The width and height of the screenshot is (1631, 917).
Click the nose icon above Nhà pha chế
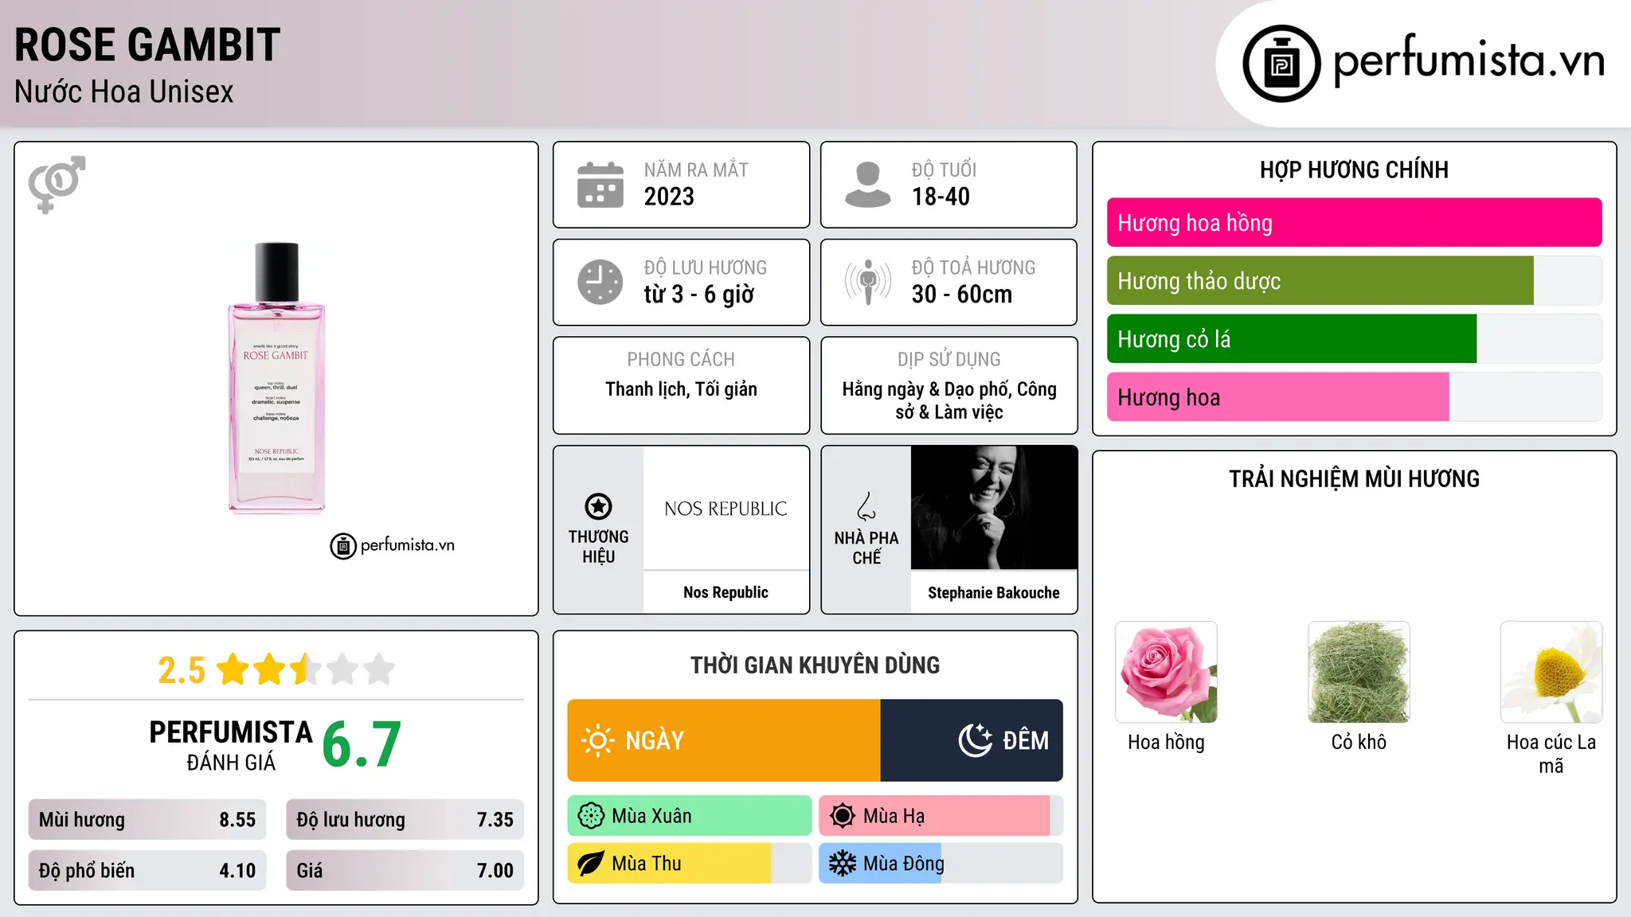[x=866, y=506]
